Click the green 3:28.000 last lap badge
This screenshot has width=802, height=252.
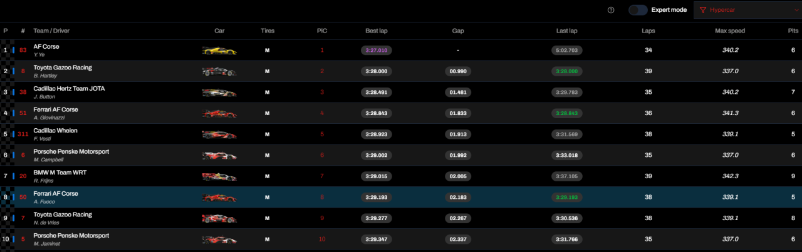566,72
